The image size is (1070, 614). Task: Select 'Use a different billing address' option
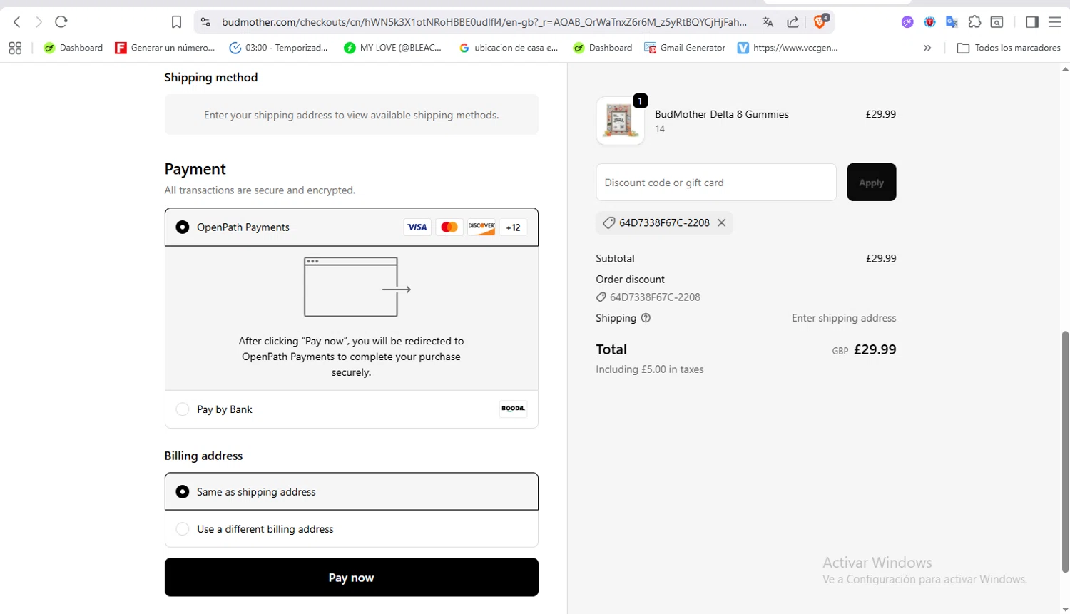[352, 529]
